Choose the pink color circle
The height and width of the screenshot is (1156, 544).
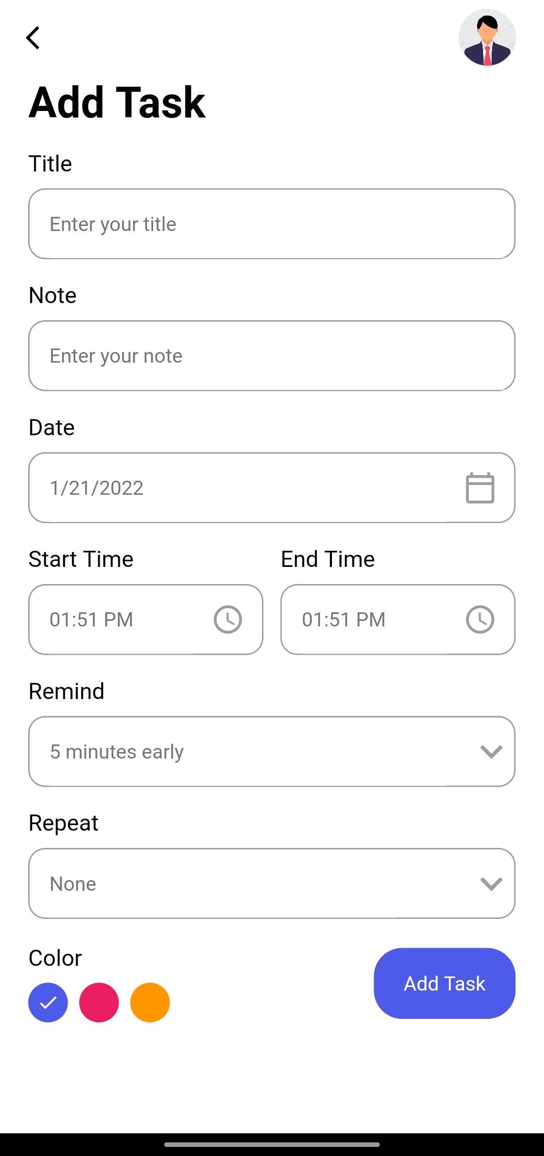tap(99, 1002)
